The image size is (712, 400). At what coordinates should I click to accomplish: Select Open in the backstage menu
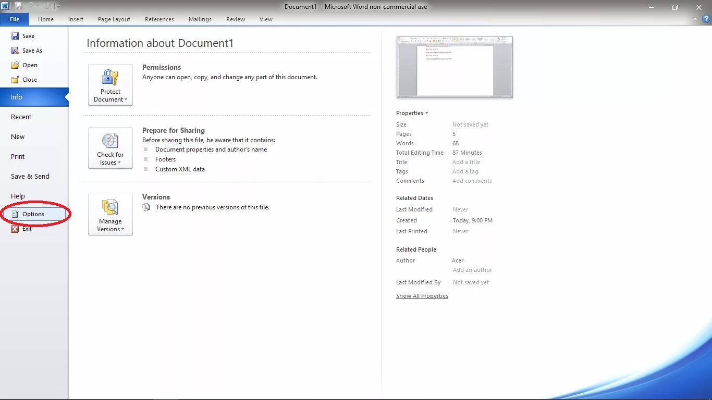(24, 65)
